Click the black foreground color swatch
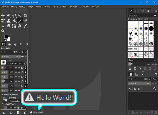This screenshot has height=115, width=158. coord(6,37)
